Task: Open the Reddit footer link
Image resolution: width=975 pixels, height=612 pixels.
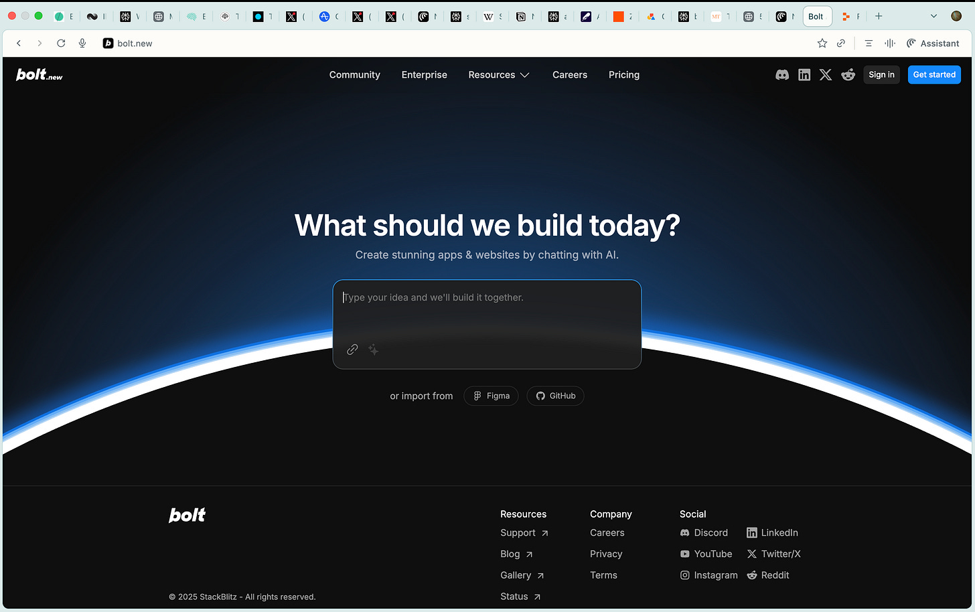Action: click(768, 575)
